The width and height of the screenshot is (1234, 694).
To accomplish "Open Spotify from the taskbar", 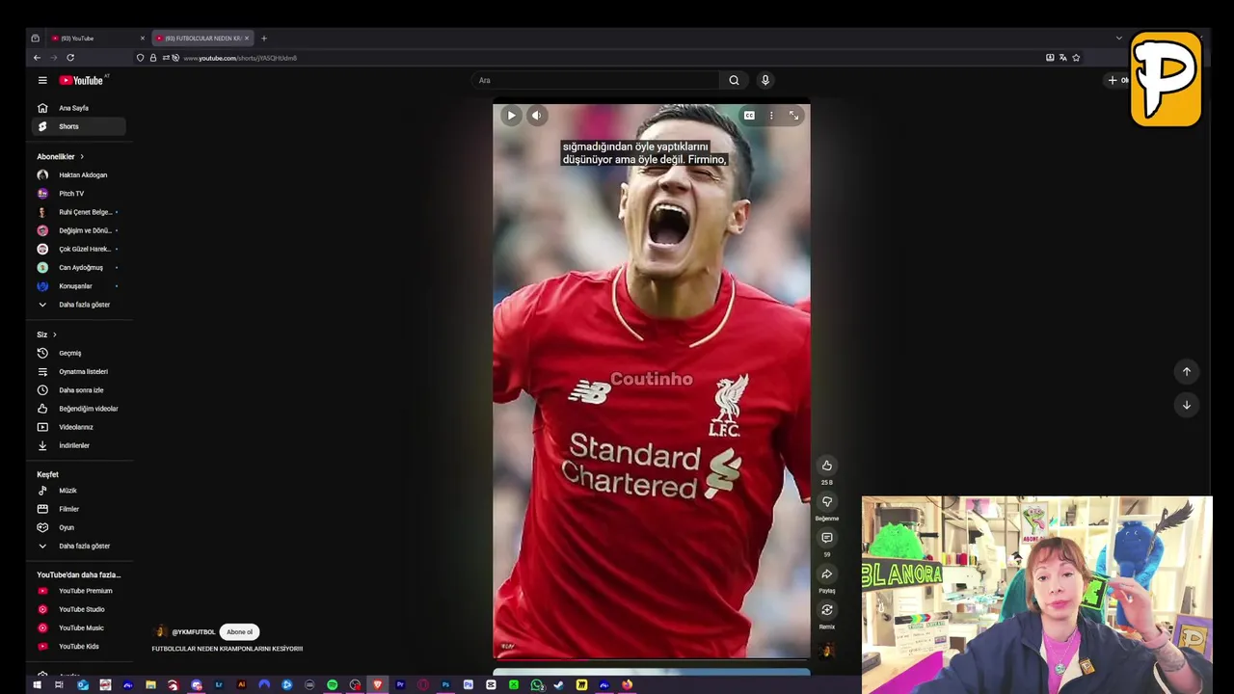I will tap(333, 685).
